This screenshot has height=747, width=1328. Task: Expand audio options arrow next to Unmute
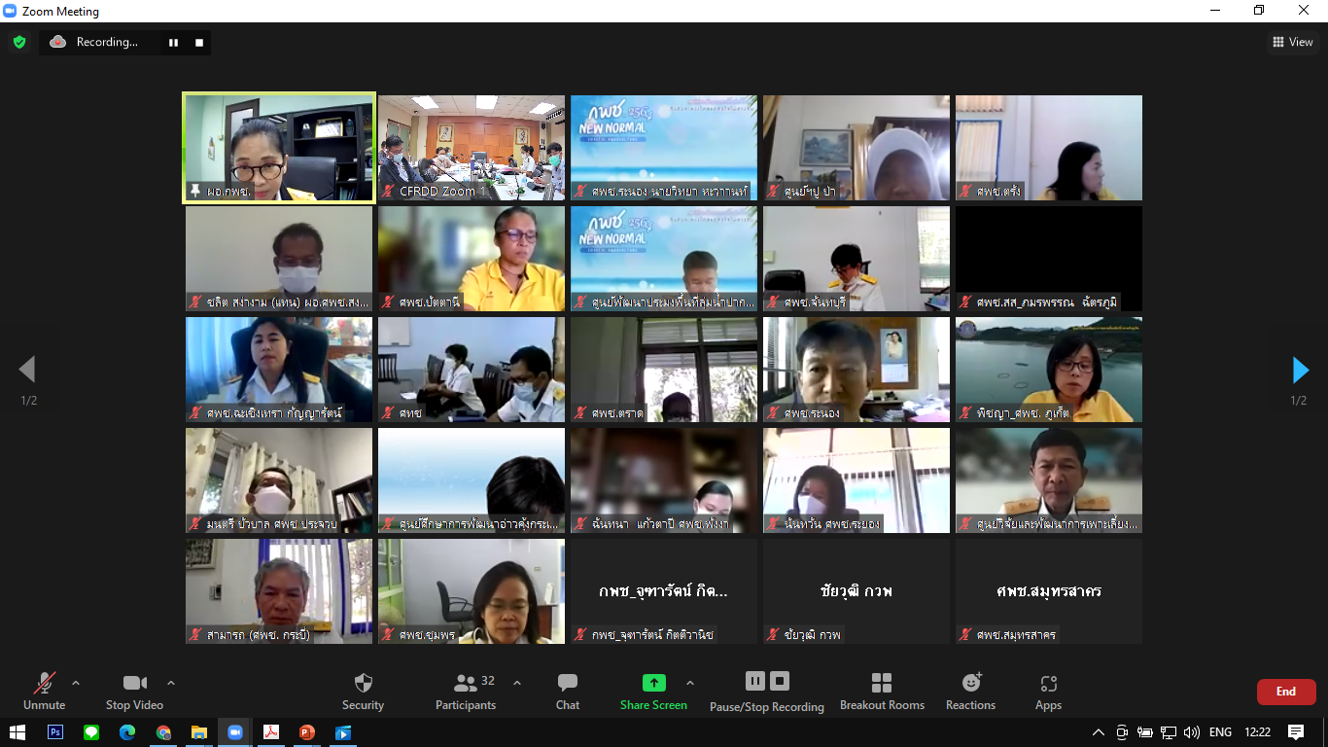coord(76,683)
